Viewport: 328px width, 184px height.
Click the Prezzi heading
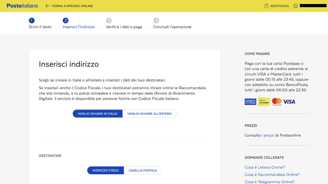[251, 126]
